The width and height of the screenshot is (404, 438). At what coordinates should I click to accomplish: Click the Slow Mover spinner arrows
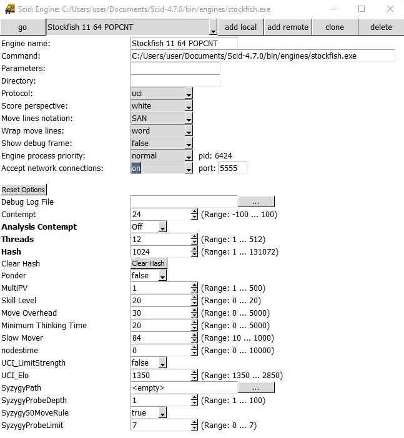(x=194, y=338)
